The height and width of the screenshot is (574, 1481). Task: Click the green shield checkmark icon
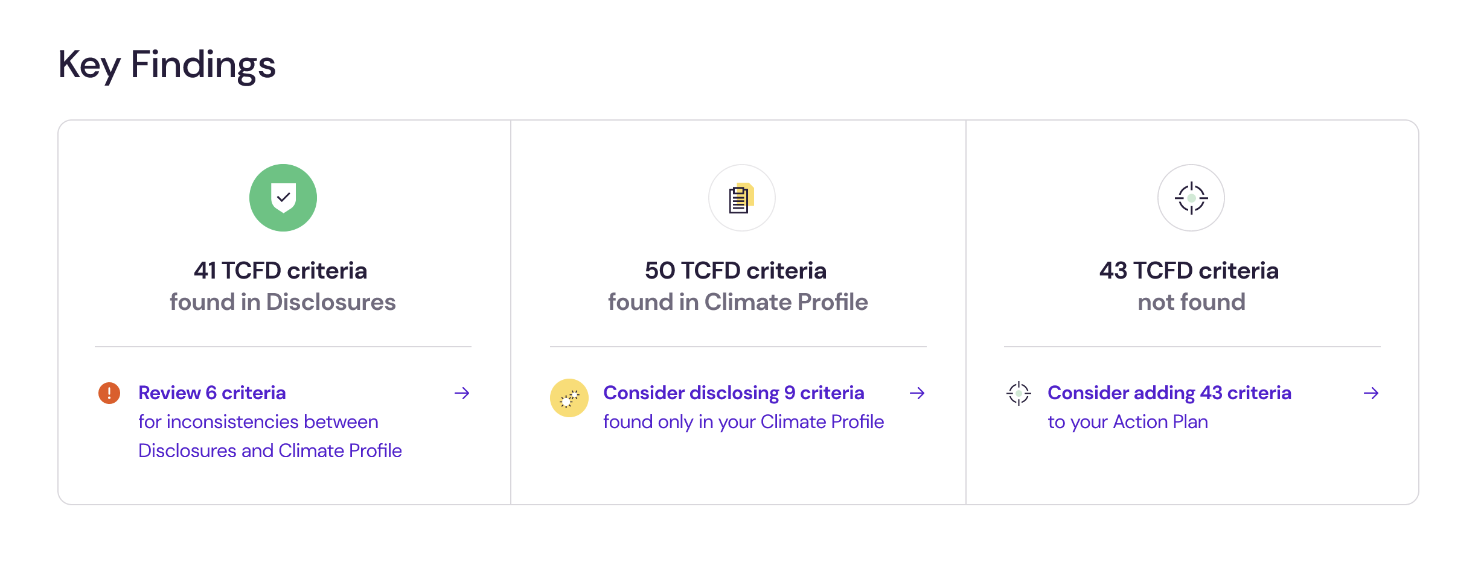(283, 198)
